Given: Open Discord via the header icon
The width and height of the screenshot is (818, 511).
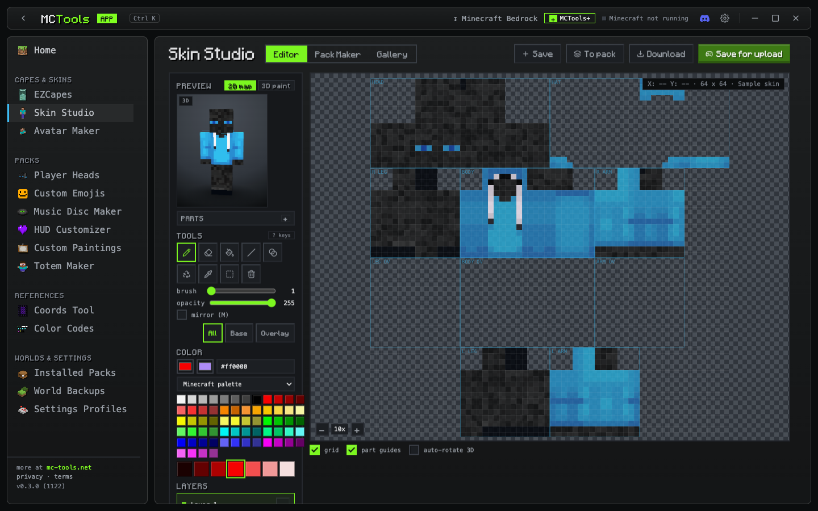Looking at the screenshot, I should point(704,18).
